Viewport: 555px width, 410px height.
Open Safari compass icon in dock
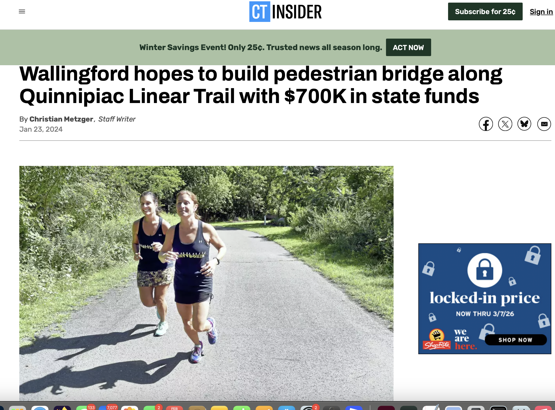tap(40, 408)
